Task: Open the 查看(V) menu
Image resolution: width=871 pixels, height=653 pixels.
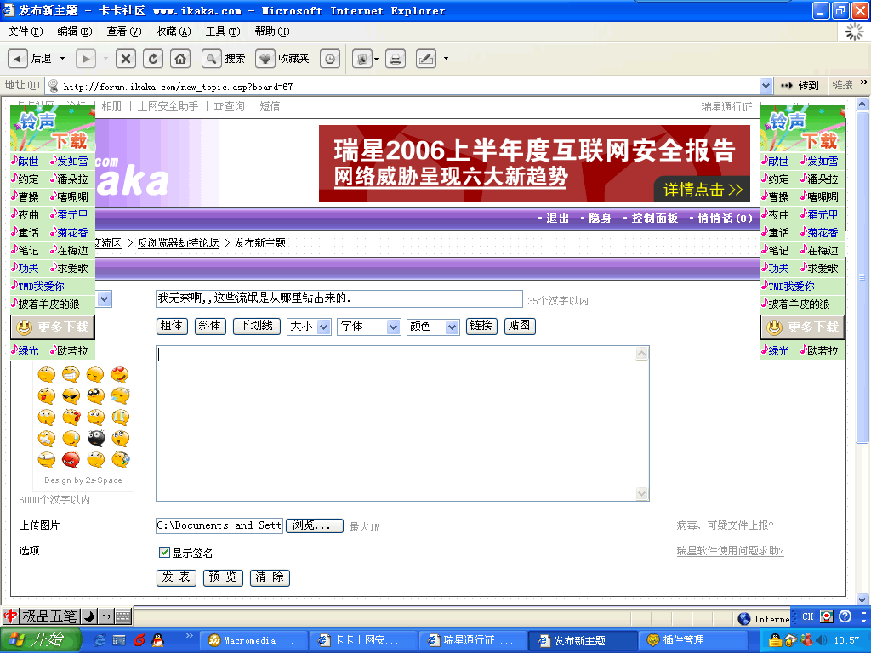Action: [x=124, y=31]
